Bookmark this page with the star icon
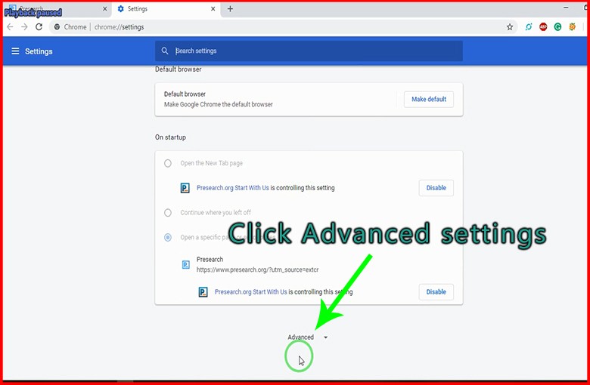 [x=510, y=27]
